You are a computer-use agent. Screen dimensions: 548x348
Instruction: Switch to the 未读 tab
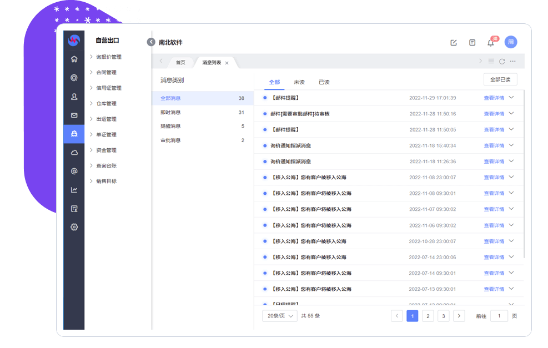(299, 82)
